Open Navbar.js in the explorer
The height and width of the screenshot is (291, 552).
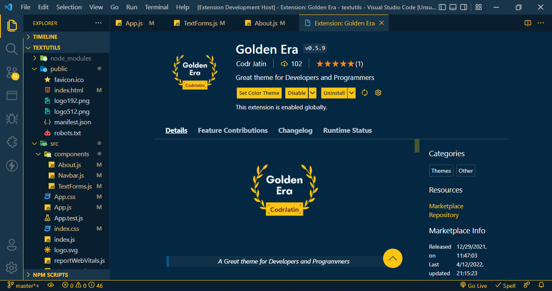click(67, 175)
